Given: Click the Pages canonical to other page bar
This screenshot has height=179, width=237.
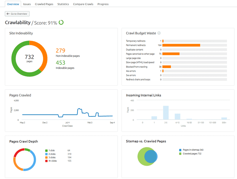Looking at the screenshot, I should [171, 54].
